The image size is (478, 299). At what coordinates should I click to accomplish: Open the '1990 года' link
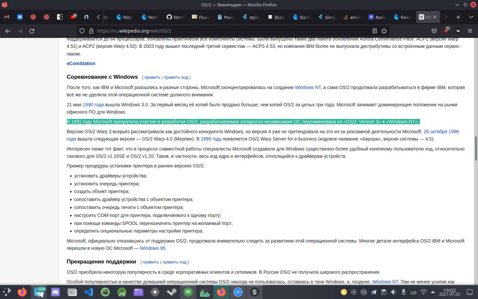(x=93, y=105)
